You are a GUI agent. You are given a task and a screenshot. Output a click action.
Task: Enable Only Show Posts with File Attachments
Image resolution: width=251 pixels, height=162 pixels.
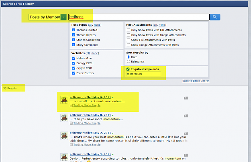[x=129, y=30]
